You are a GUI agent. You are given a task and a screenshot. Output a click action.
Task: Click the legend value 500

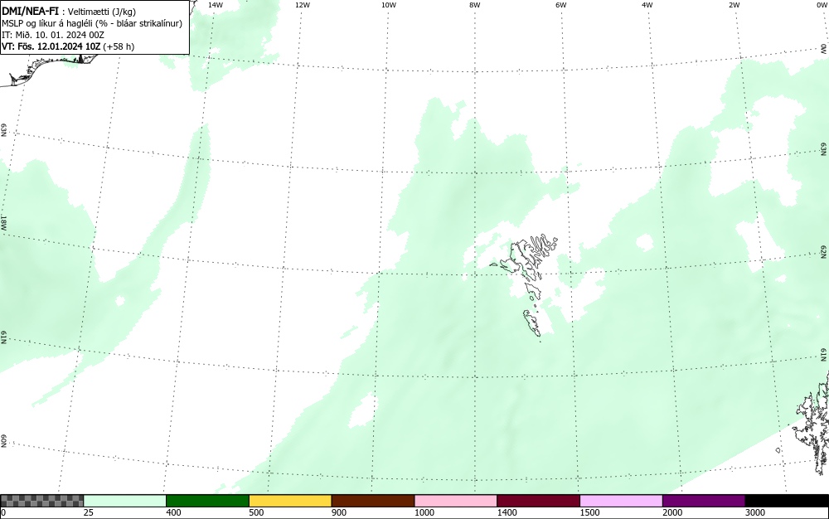(x=256, y=512)
